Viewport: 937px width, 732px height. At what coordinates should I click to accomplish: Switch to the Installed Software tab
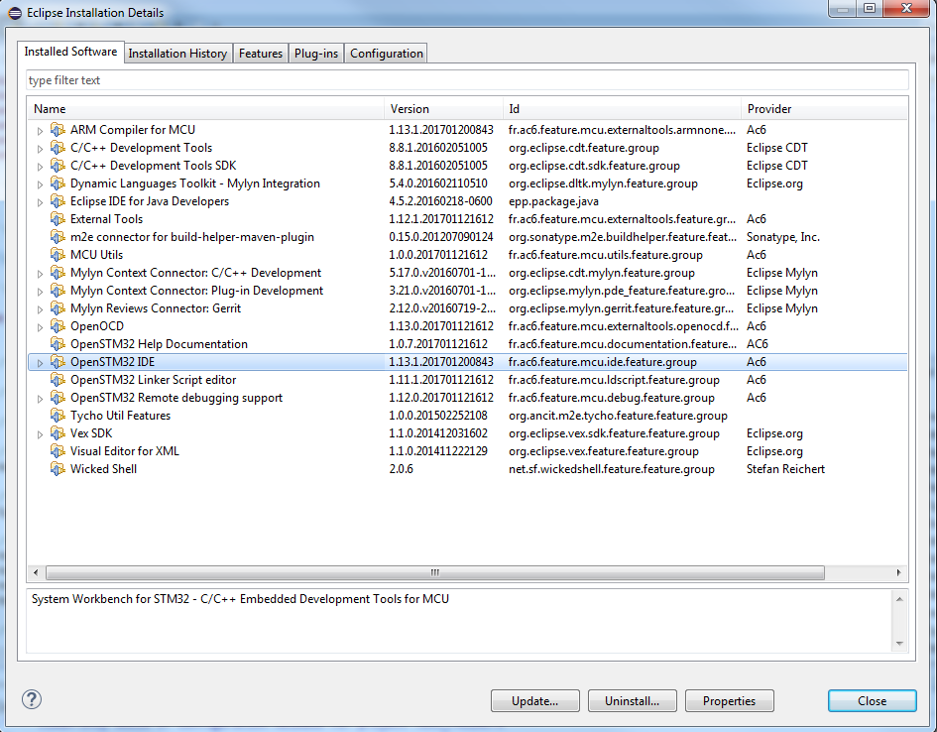[70, 52]
